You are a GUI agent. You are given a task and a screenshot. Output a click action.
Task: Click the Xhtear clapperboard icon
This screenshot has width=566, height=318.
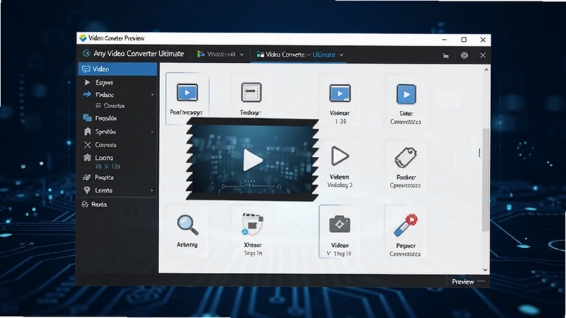pyautogui.click(x=253, y=224)
